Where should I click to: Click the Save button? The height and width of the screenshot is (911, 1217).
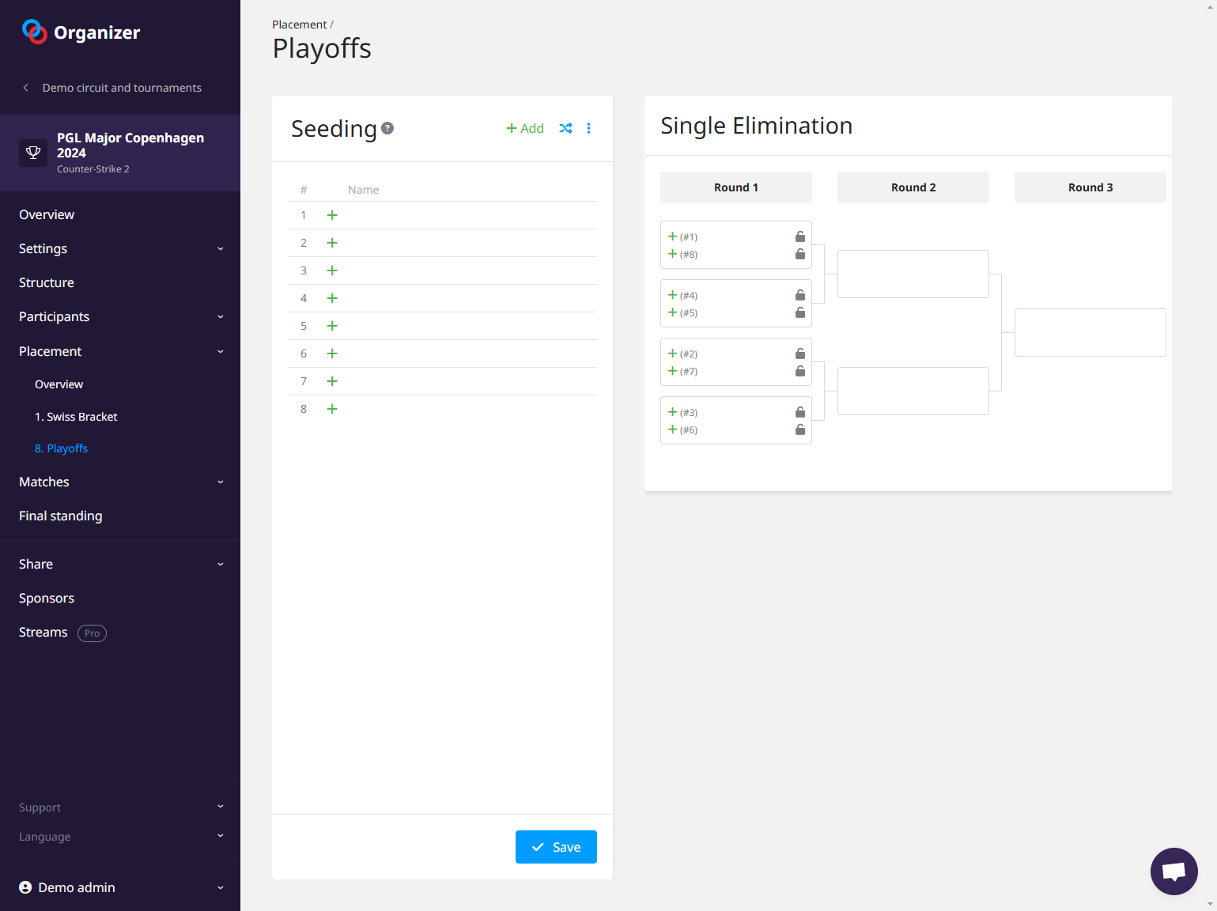(556, 847)
